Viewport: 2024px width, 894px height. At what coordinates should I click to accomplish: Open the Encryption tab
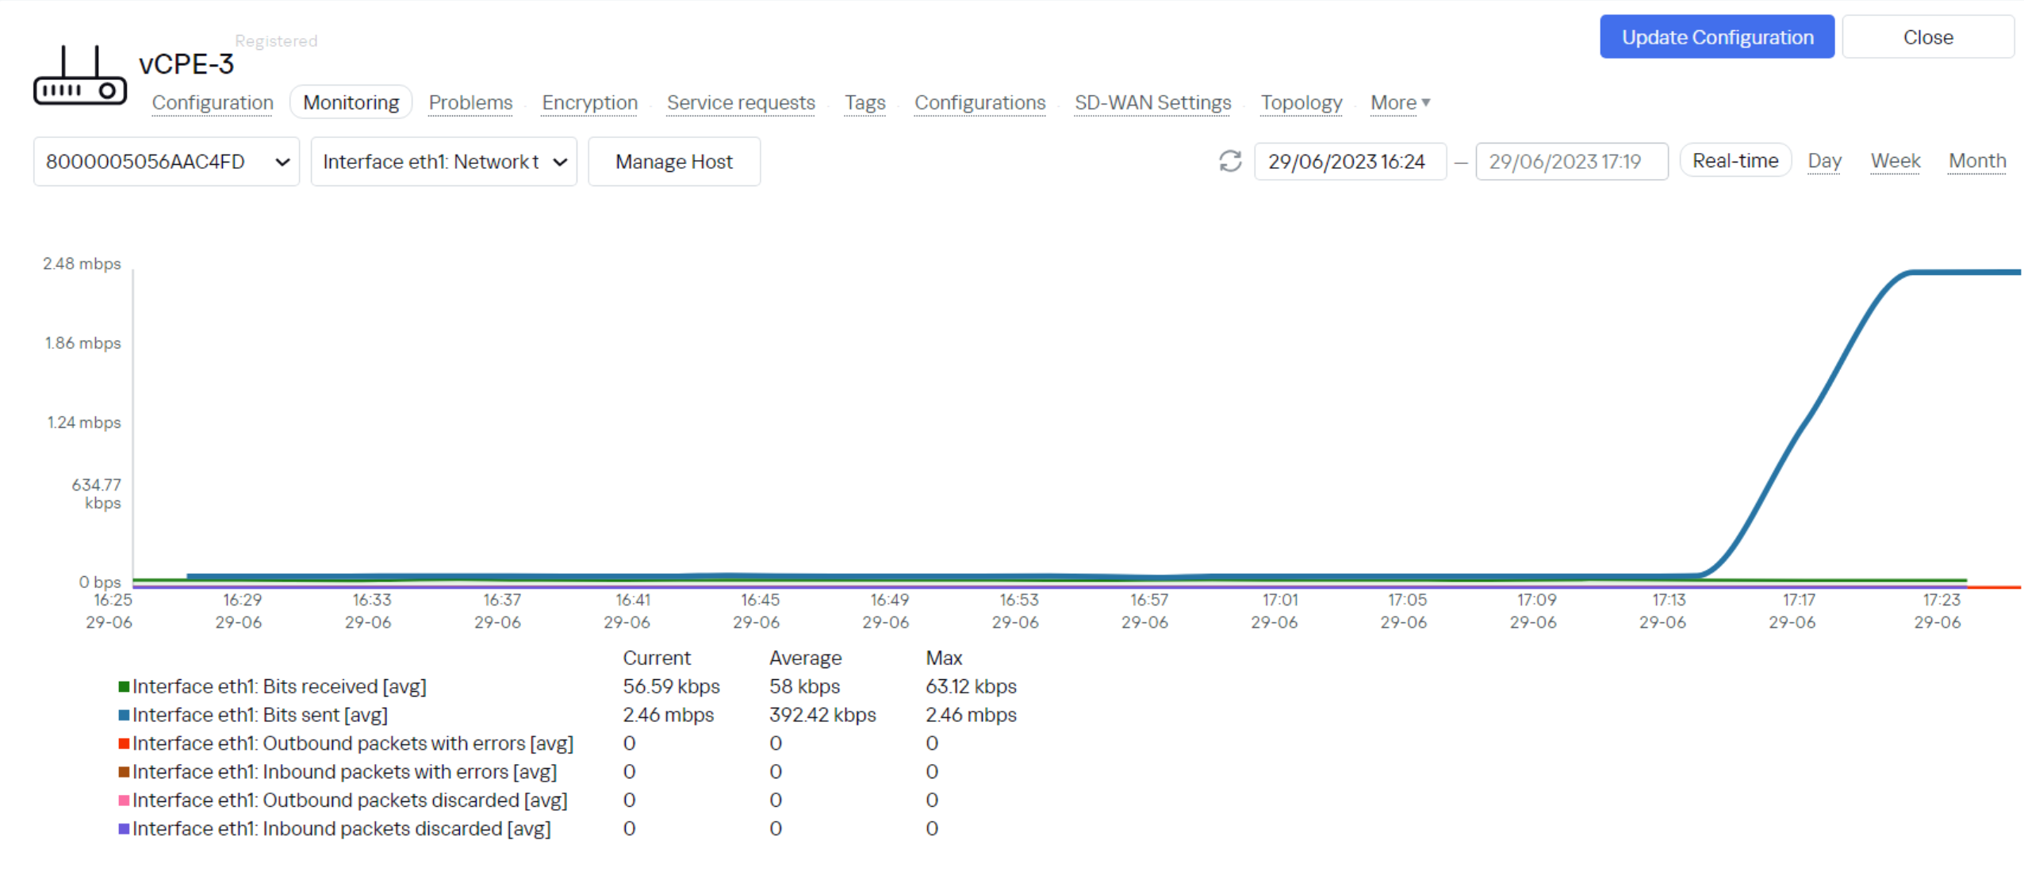(x=589, y=103)
